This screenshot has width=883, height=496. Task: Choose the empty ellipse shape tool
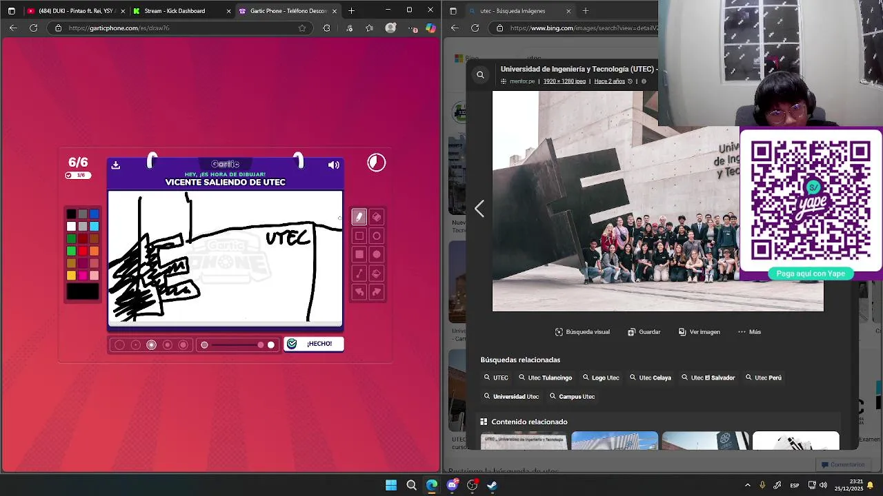pos(377,236)
